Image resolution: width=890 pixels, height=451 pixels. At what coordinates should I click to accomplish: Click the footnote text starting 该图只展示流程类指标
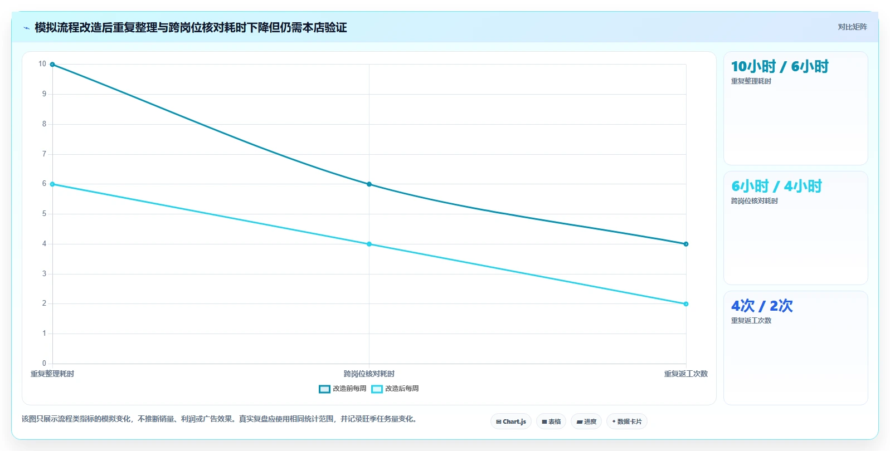tap(220, 419)
